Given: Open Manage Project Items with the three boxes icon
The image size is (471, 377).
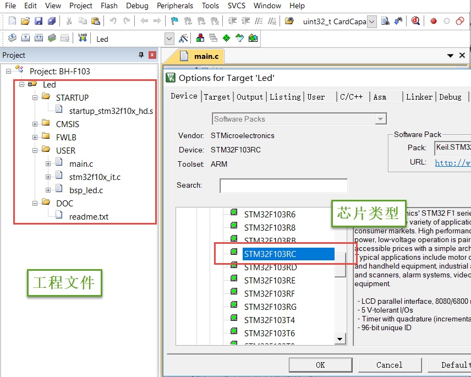Looking at the screenshot, I should coord(200,38).
